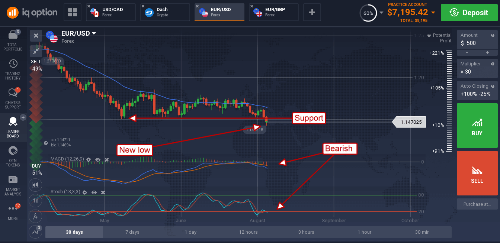Click the Purchase at... button

pos(477,204)
